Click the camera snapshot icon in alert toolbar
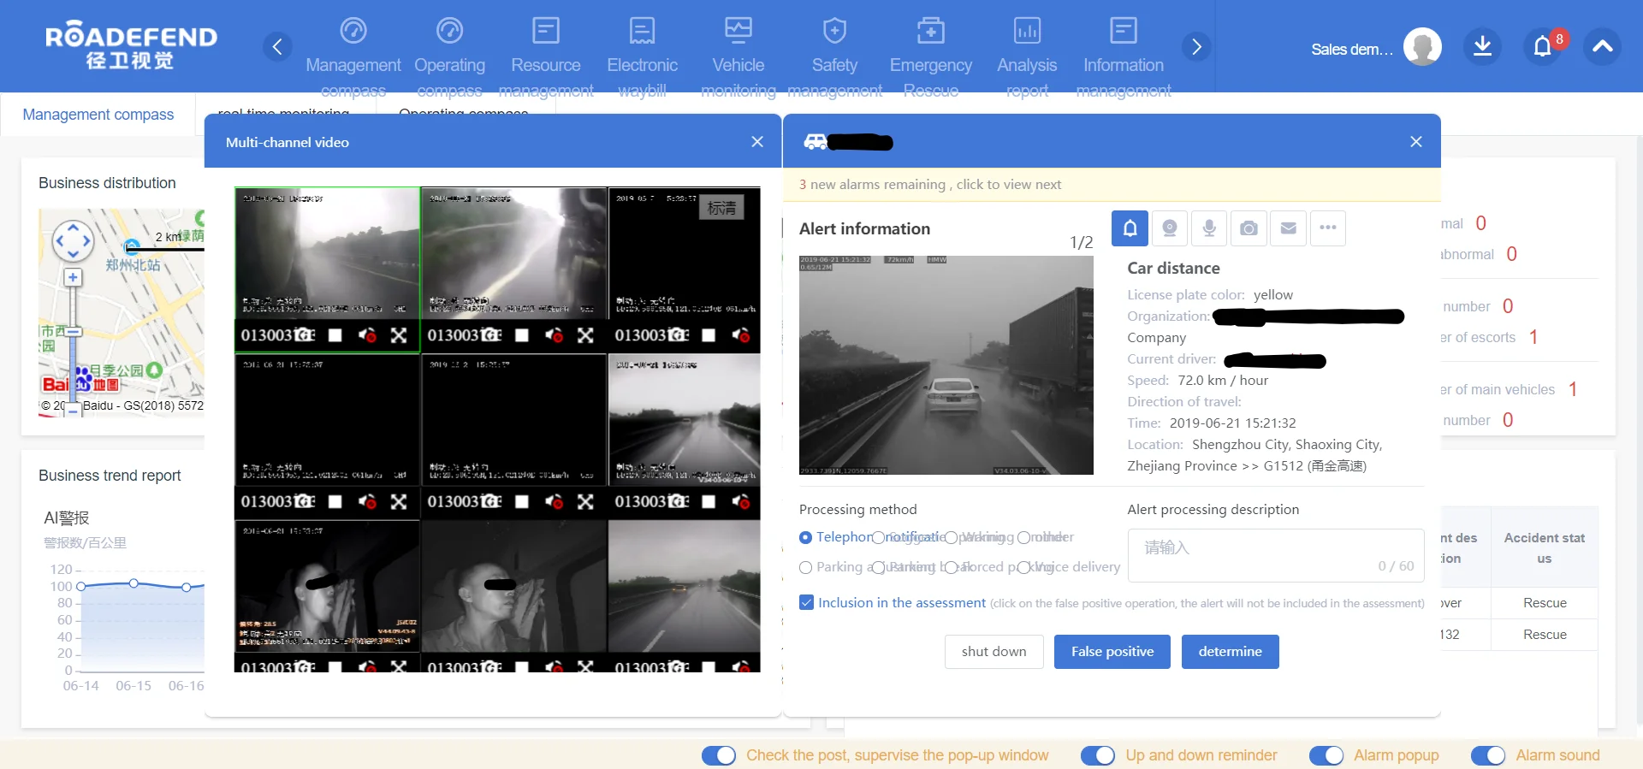This screenshot has height=769, width=1643. click(x=1249, y=228)
